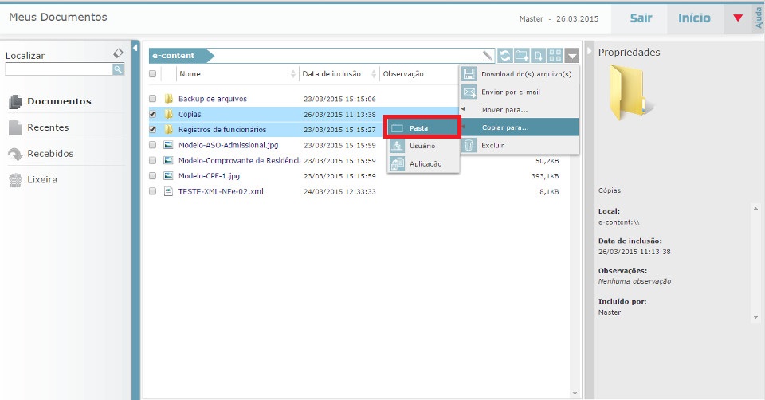Click the search magnifier icon
The height and width of the screenshot is (400, 765).
tap(118, 70)
